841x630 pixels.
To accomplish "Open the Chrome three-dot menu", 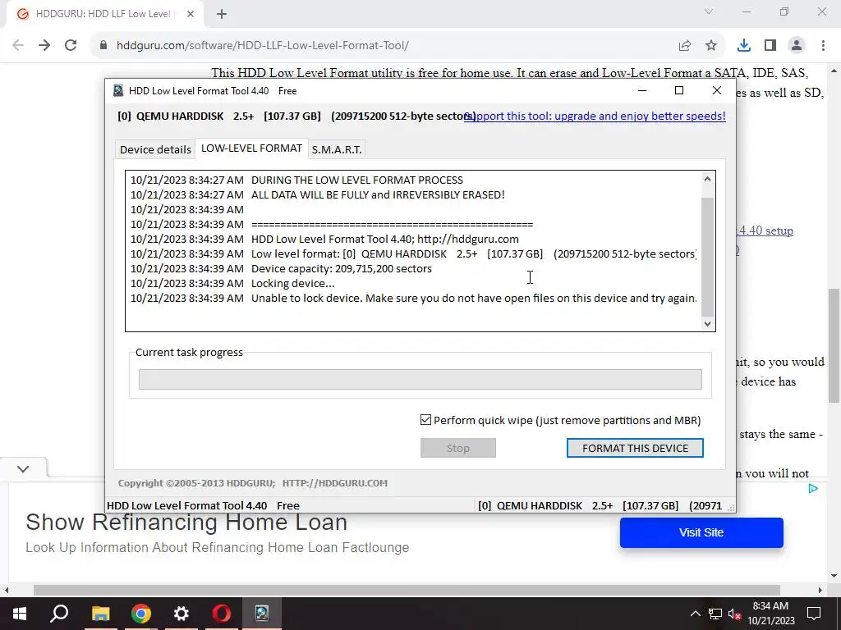I will (823, 46).
